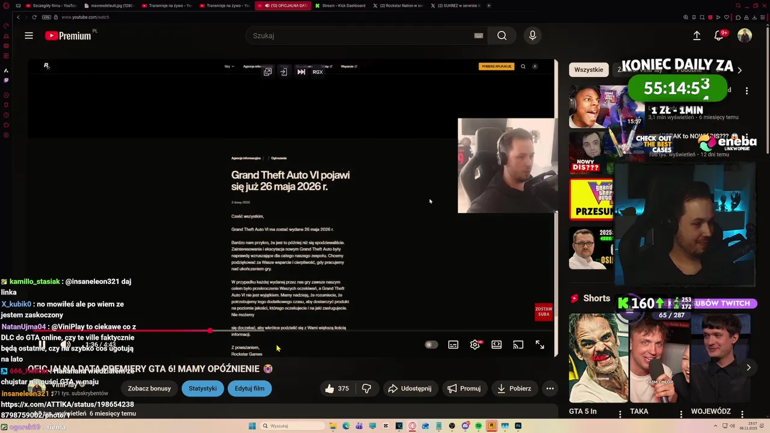Switch to Rockstar Nation X tab
Screen dimensions: 770x433
398,5
